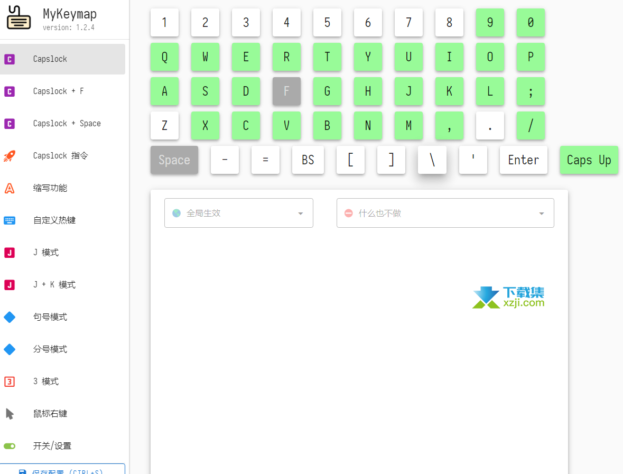Open 开关/设置 page
Viewport: 623px width, 474px height.
pos(62,446)
